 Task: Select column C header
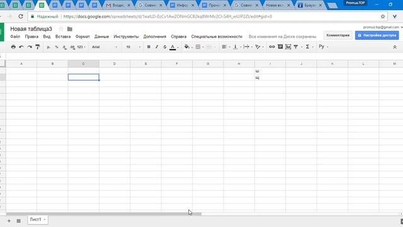(x=84, y=64)
